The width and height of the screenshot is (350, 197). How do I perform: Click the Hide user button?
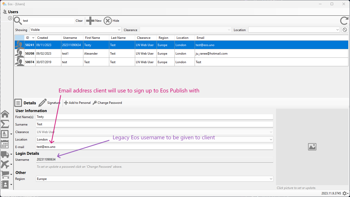pos(112,21)
